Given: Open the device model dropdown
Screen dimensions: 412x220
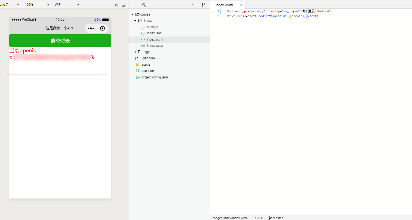Looking at the screenshot, I should [x=10, y=5].
